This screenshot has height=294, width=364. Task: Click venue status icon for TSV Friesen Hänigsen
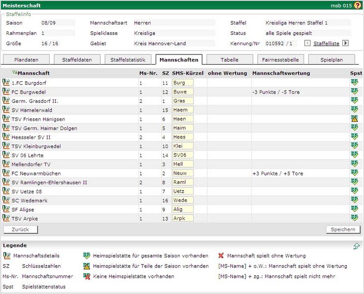[x=354, y=119]
